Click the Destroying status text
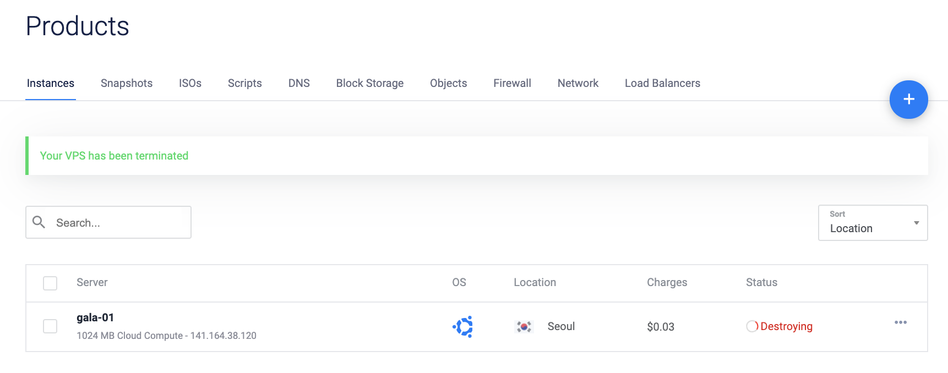The width and height of the screenshot is (948, 373). [786, 326]
